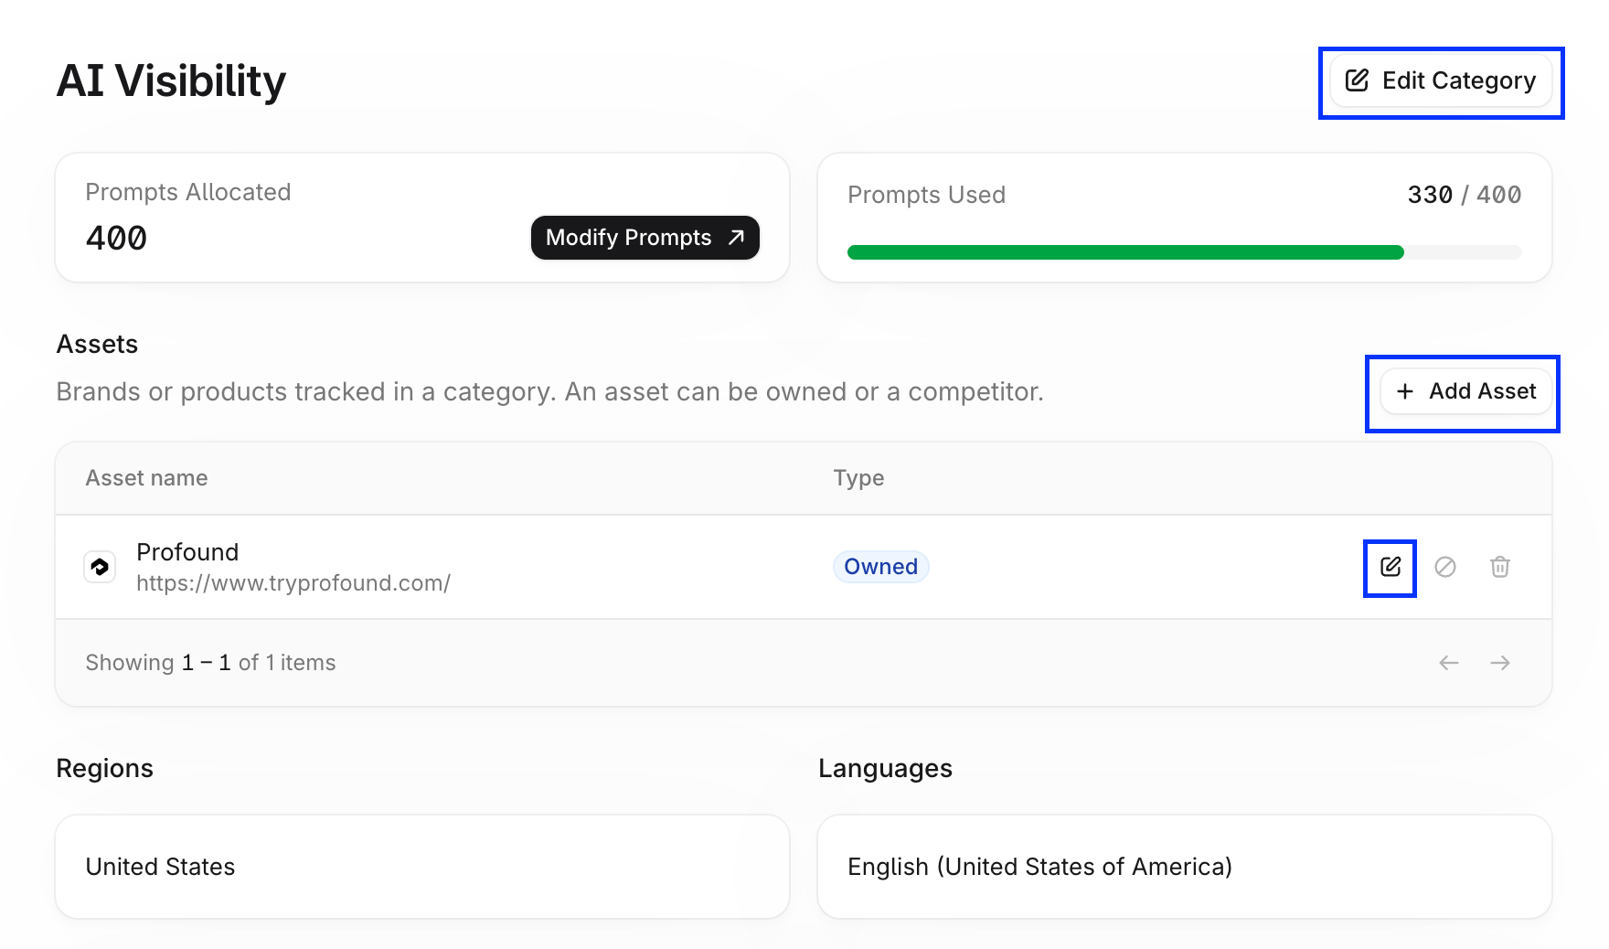
Task: Click the Prompts Used label
Action: tap(926, 195)
